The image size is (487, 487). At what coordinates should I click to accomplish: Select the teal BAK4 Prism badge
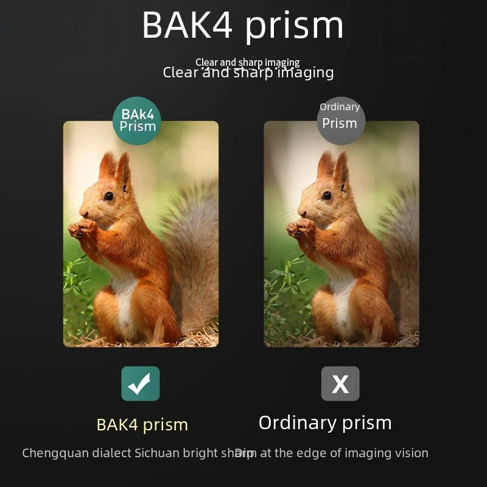[136, 121]
